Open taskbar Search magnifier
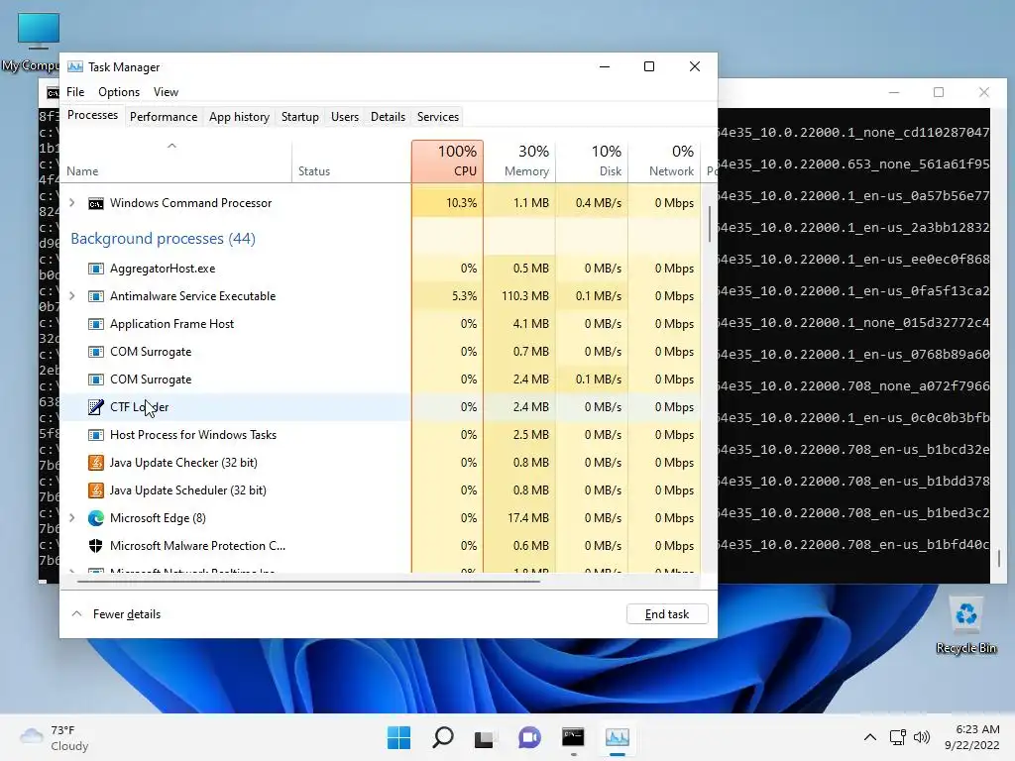The width and height of the screenshot is (1015, 761). tap(443, 737)
